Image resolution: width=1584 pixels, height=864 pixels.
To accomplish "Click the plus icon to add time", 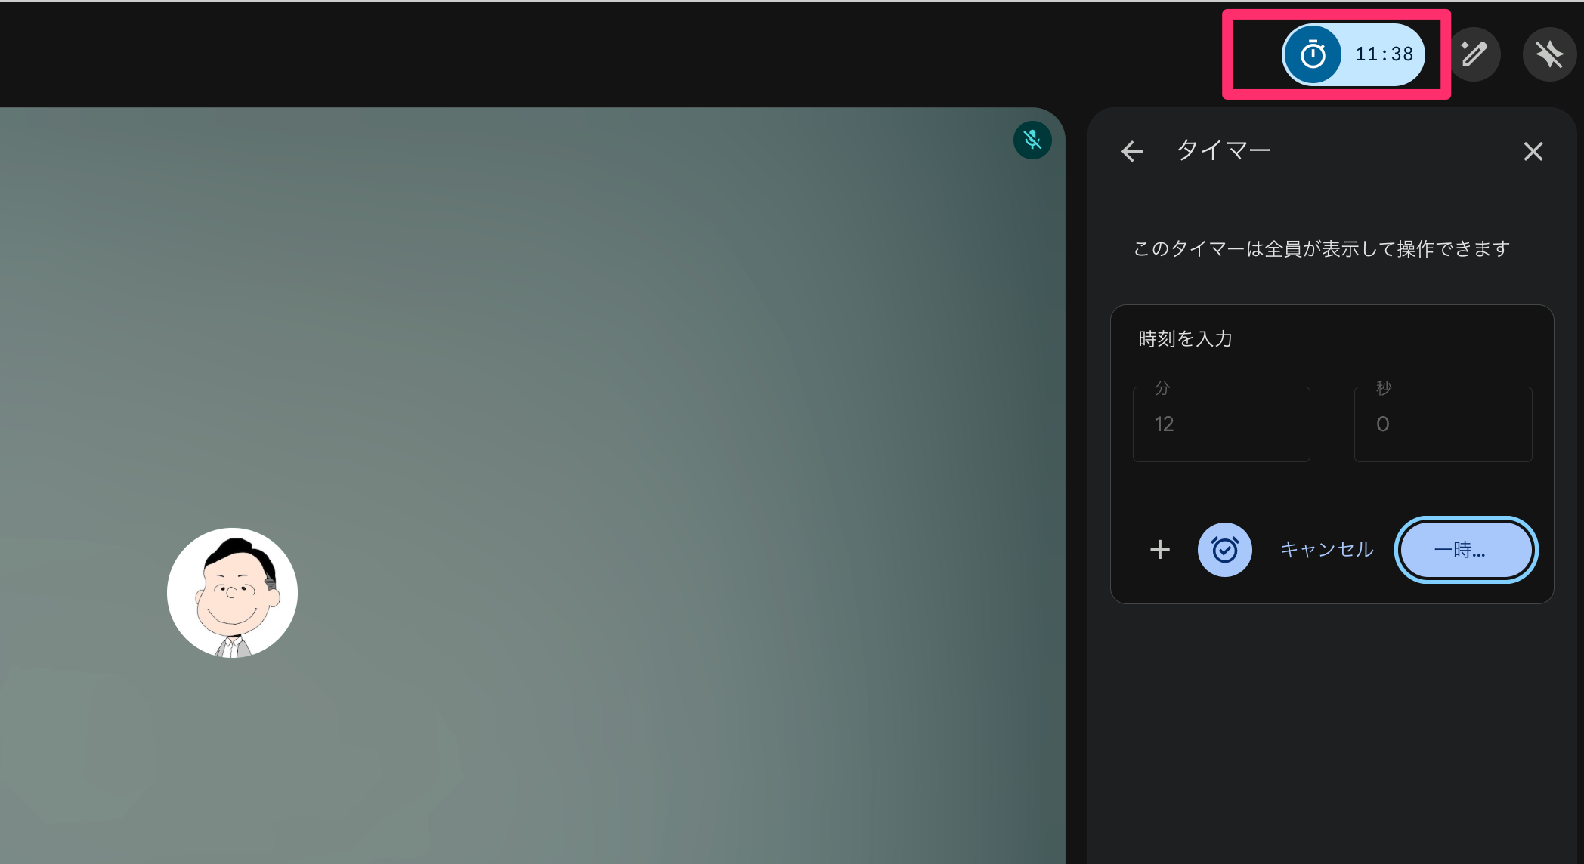I will 1159,550.
